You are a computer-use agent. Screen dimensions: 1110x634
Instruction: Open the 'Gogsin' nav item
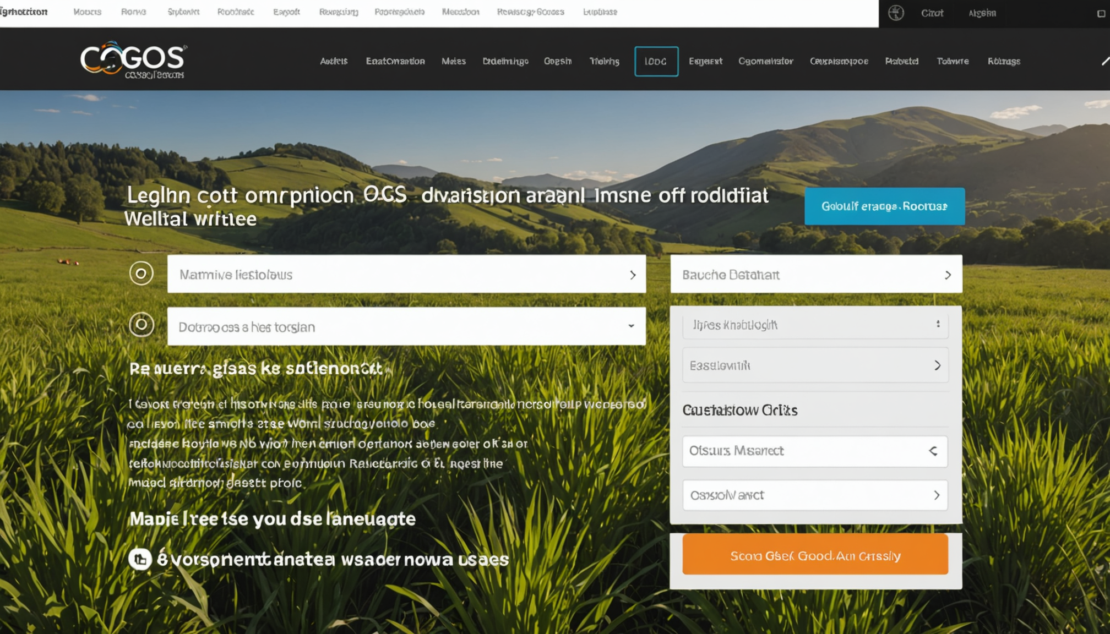point(557,61)
